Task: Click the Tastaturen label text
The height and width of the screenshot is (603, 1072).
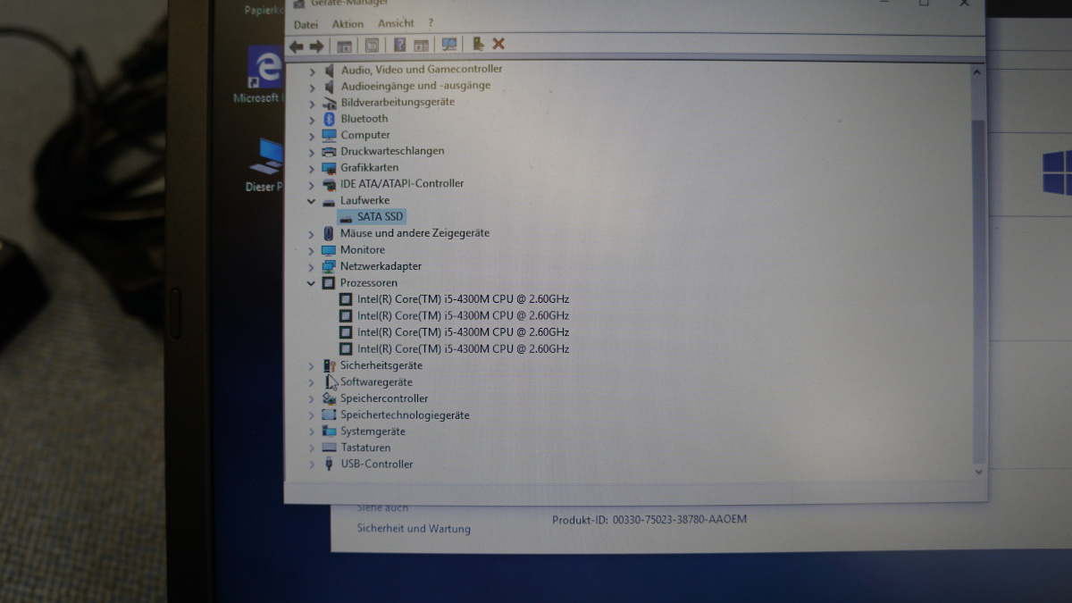Action: (365, 448)
